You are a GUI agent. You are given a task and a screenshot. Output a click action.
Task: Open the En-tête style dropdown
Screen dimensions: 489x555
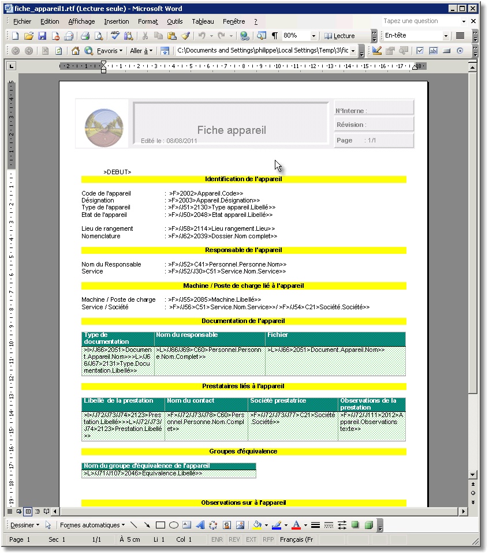[446, 35]
